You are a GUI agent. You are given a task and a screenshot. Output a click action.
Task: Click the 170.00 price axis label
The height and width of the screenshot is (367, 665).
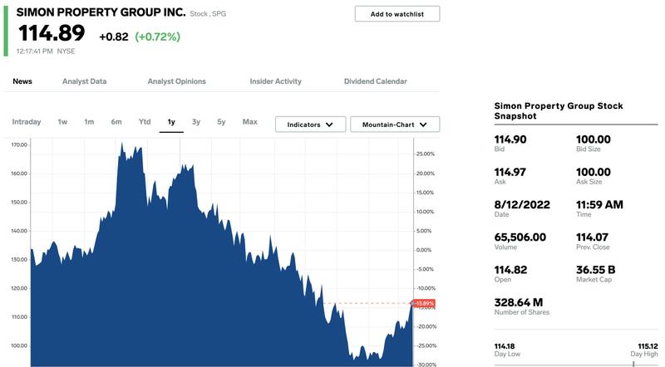(x=19, y=145)
